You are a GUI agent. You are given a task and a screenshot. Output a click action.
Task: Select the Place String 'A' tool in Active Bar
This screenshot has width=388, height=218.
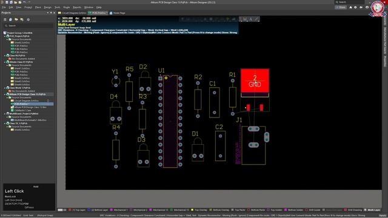coord(250,19)
